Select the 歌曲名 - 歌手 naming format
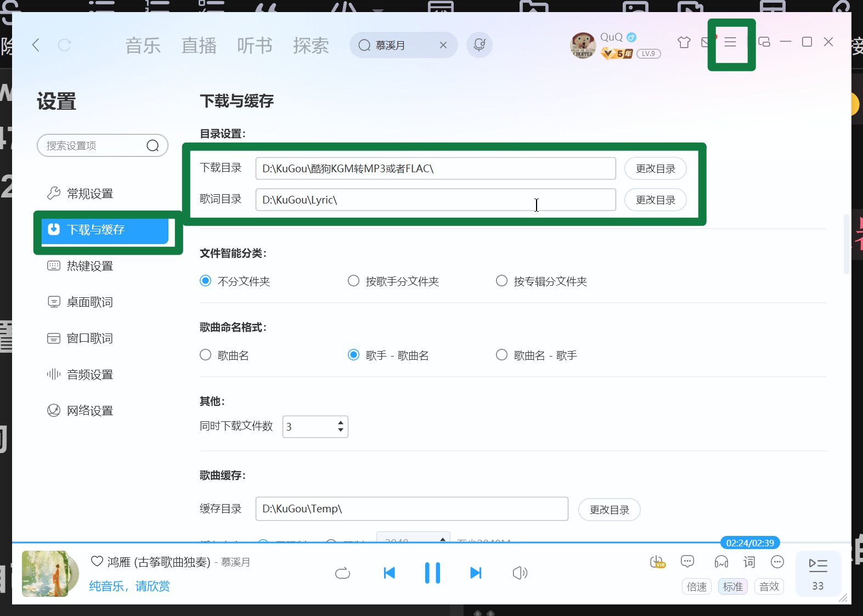 pos(502,355)
